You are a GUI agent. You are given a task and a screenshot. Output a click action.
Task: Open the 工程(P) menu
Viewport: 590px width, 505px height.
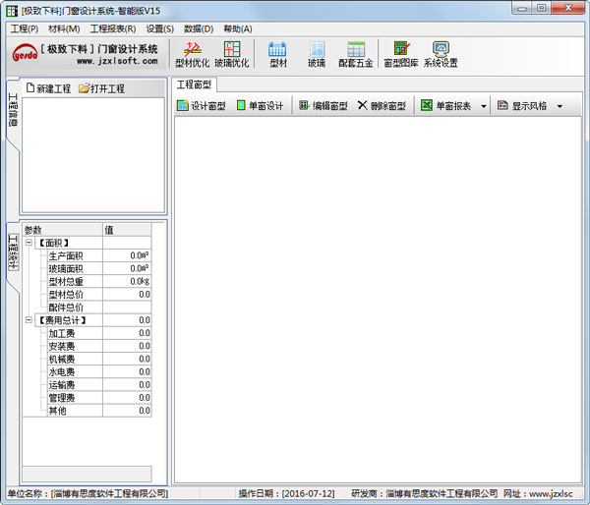pos(25,28)
